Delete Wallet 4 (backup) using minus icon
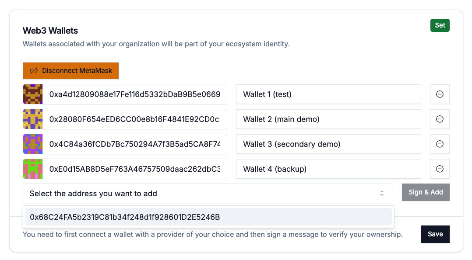This screenshot has width=472, height=260. pos(440,169)
